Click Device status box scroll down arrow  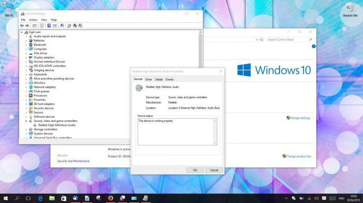click(x=215, y=143)
